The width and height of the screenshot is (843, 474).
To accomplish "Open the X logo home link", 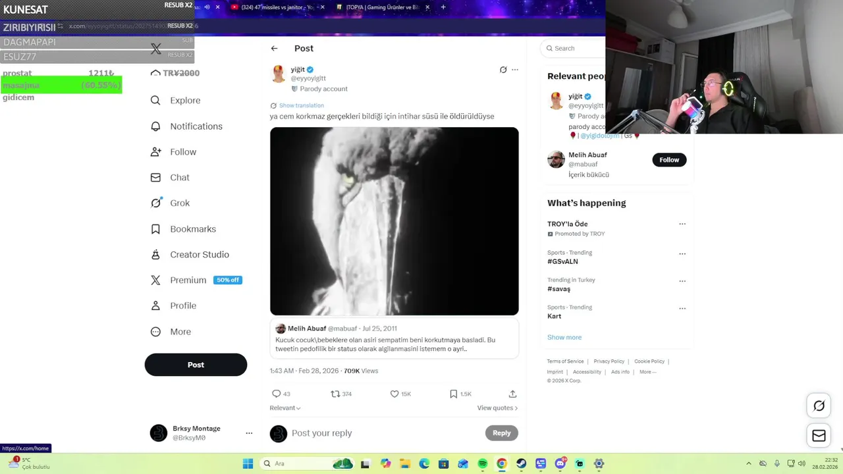I will [x=156, y=49].
